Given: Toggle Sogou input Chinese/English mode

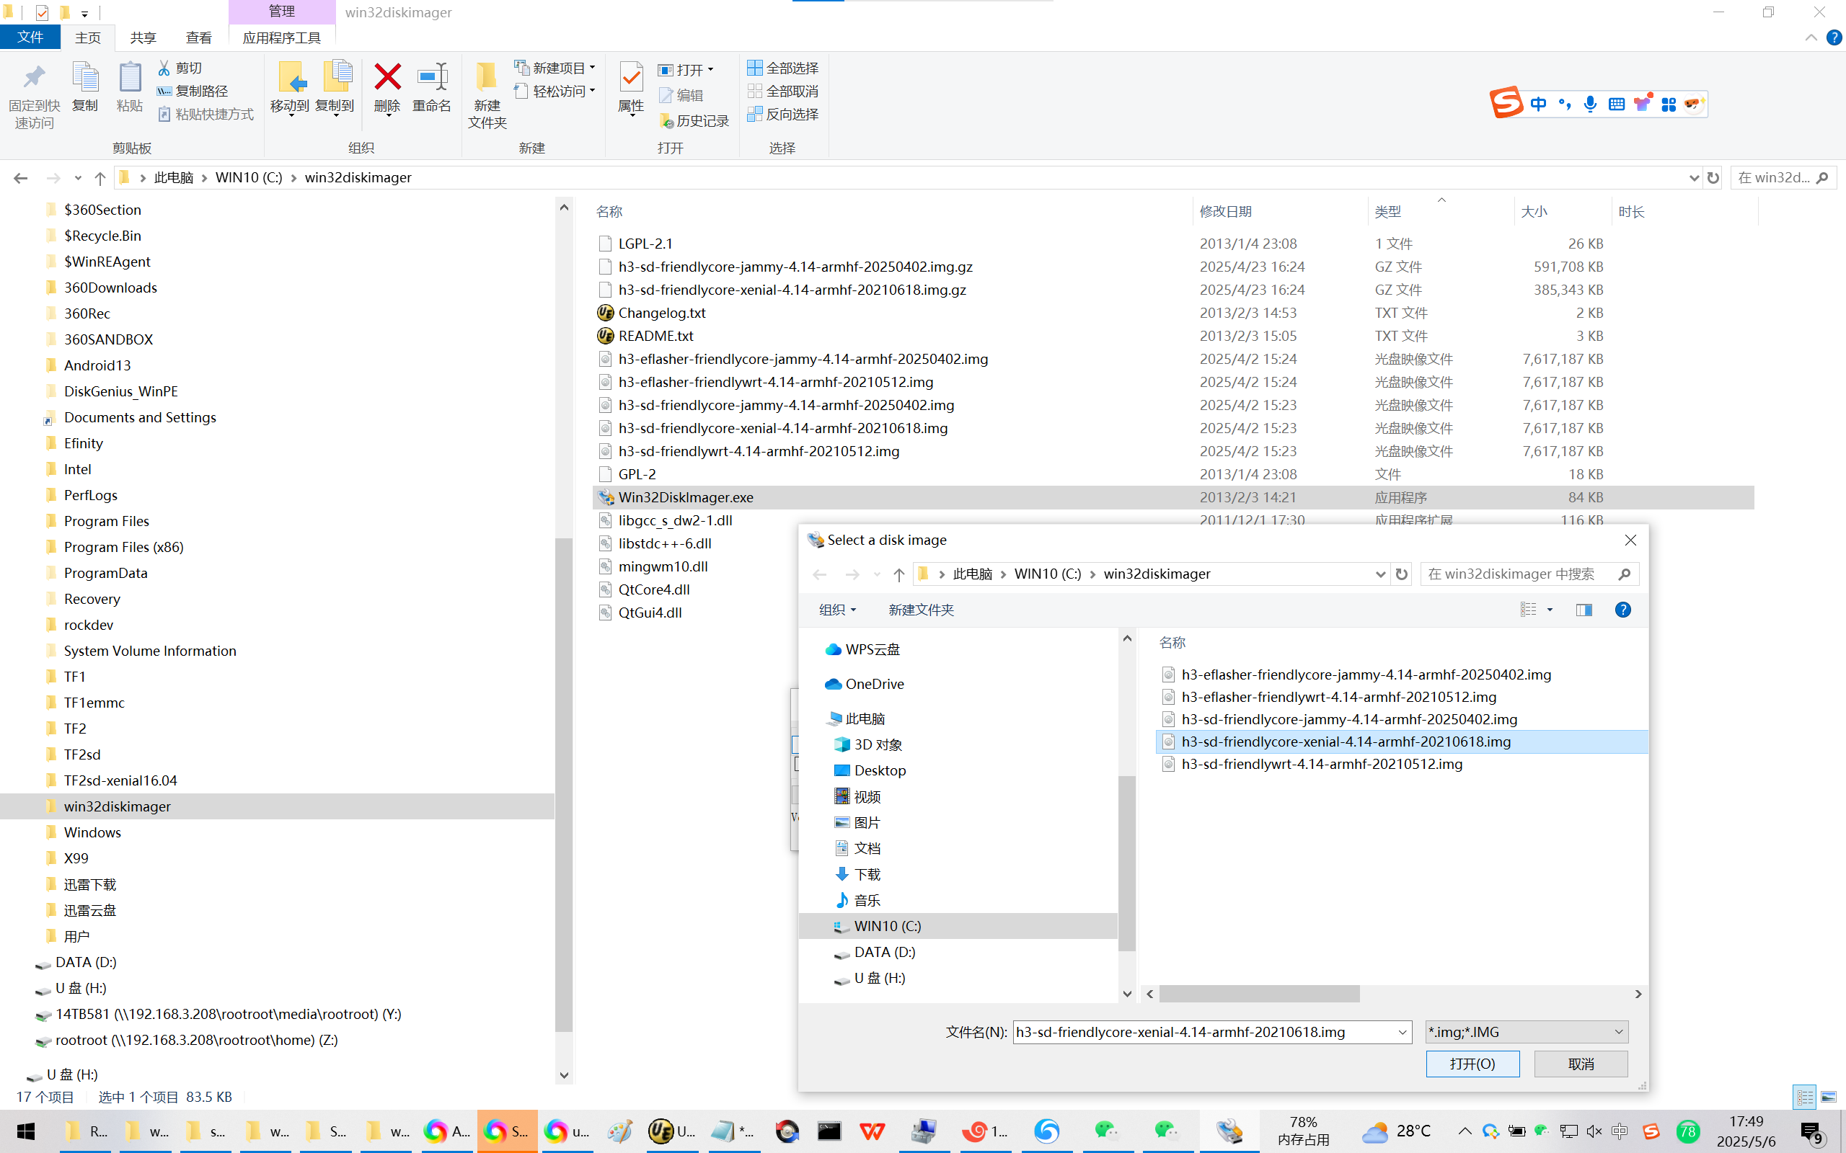Looking at the screenshot, I should [x=1538, y=104].
